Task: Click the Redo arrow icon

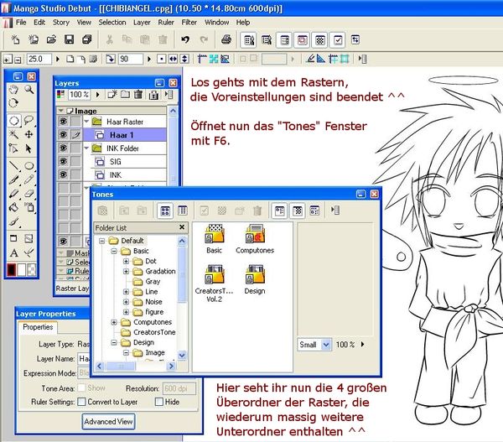Action: [204, 39]
